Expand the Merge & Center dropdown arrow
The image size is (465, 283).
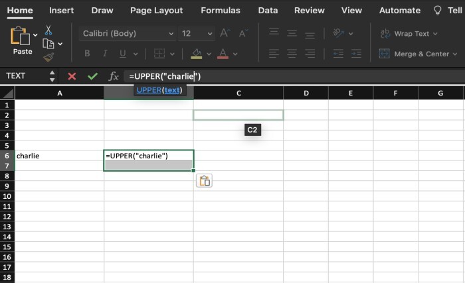tap(455, 54)
